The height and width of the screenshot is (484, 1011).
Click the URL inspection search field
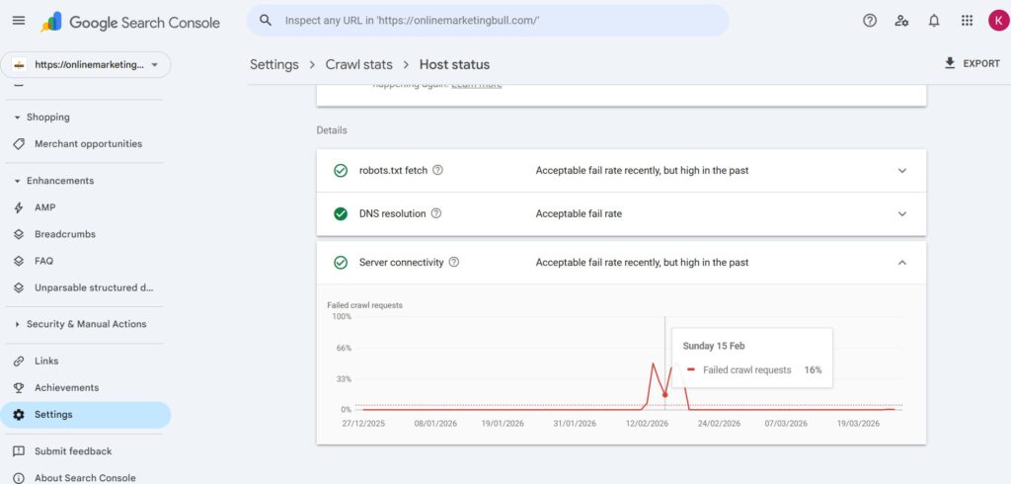[488, 21]
